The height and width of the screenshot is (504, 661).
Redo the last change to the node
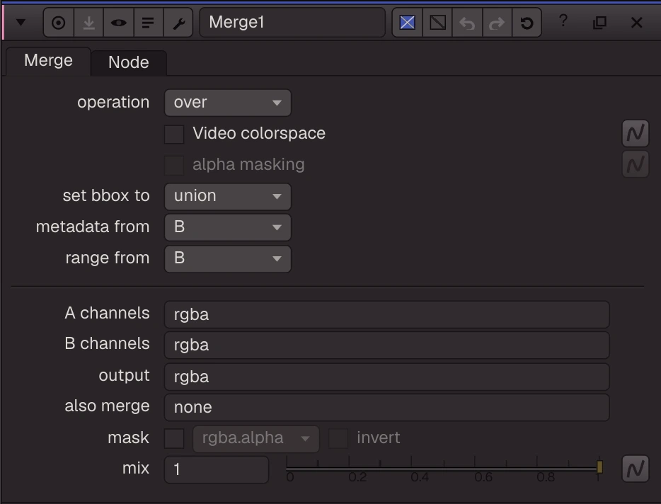pos(497,23)
